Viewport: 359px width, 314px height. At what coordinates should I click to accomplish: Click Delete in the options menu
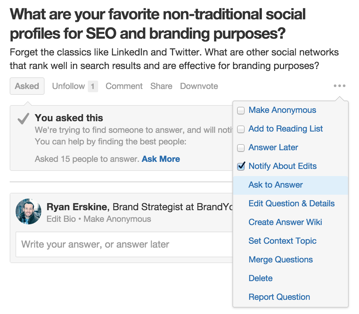(x=261, y=278)
